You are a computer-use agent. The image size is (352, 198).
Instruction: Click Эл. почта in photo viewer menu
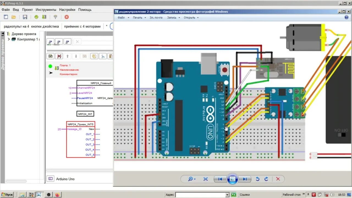pyautogui.click(x=156, y=18)
